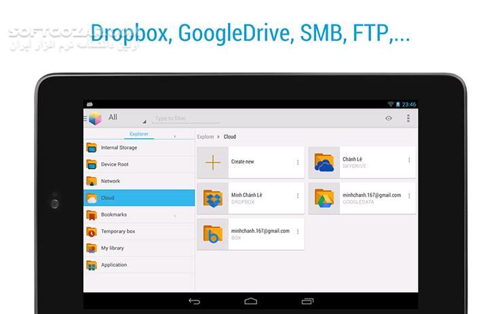This screenshot has width=502, height=314.
Task: Click the battery status icon
Action: coord(398,104)
